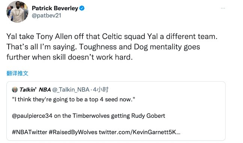Open the 4小时 timestamp

pos(101,90)
